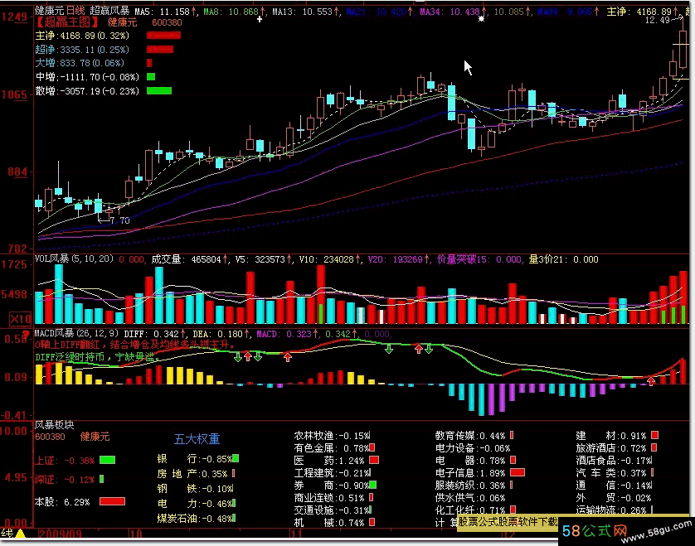Open the VOL风暴 indicator title

tap(51, 259)
